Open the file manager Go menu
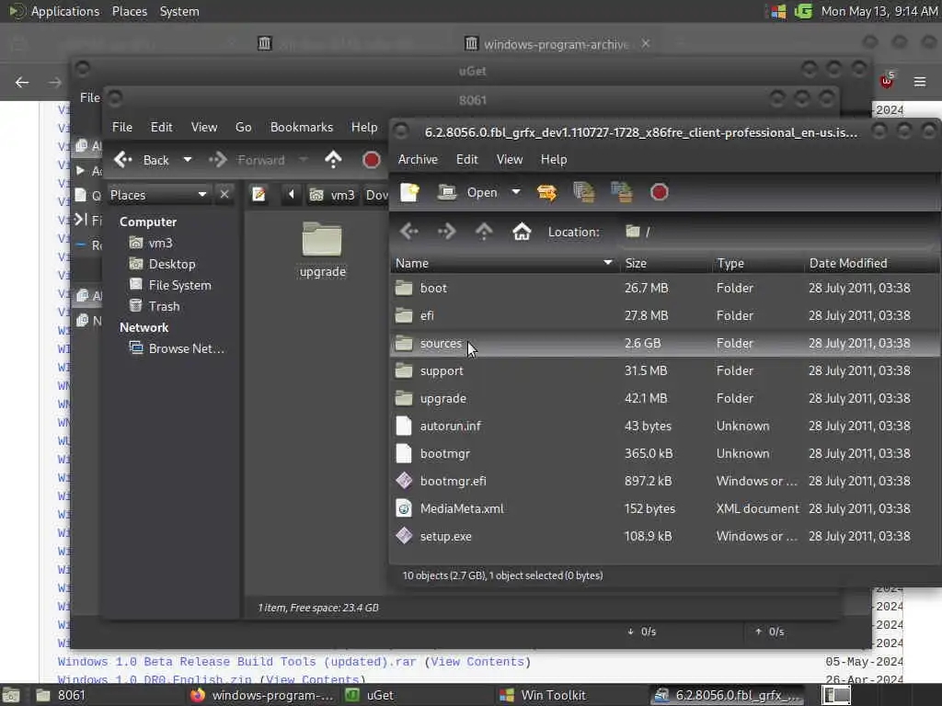Image resolution: width=942 pixels, height=706 pixels. (x=243, y=127)
